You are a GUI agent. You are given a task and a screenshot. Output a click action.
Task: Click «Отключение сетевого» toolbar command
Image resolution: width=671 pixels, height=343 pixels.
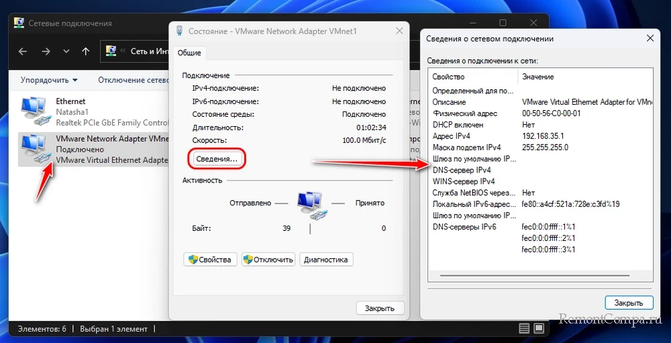click(x=134, y=80)
